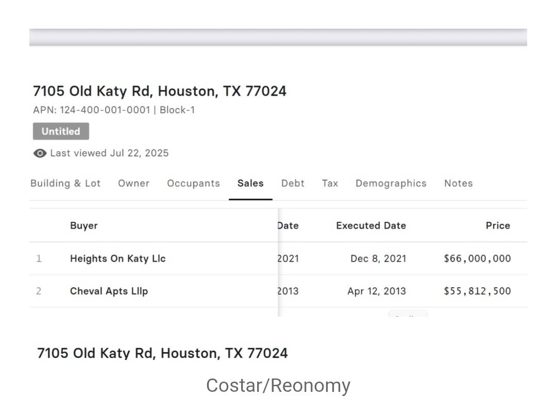Screen dimensions: 541x414
Task: Open buyer Heights On Katy Llc
Action: [117, 258]
